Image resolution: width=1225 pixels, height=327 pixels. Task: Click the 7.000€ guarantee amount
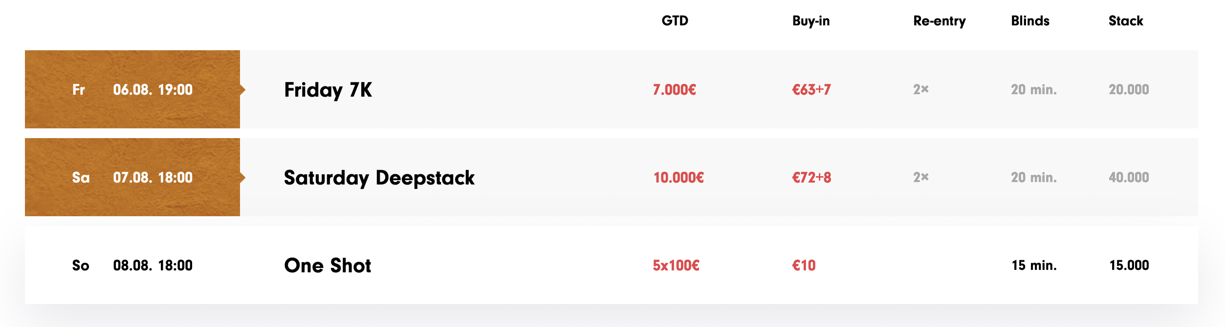pyautogui.click(x=674, y=90)
